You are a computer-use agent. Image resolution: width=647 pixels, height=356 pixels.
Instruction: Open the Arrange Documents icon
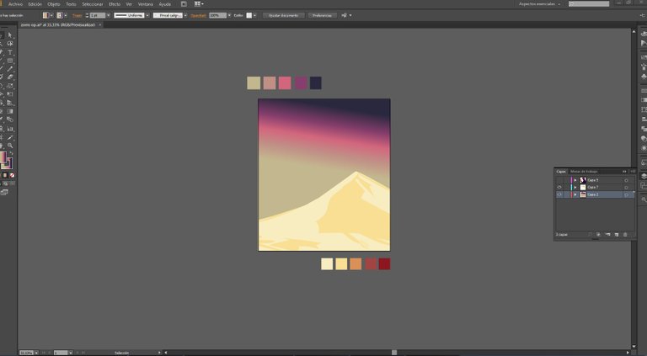point(199,4)
